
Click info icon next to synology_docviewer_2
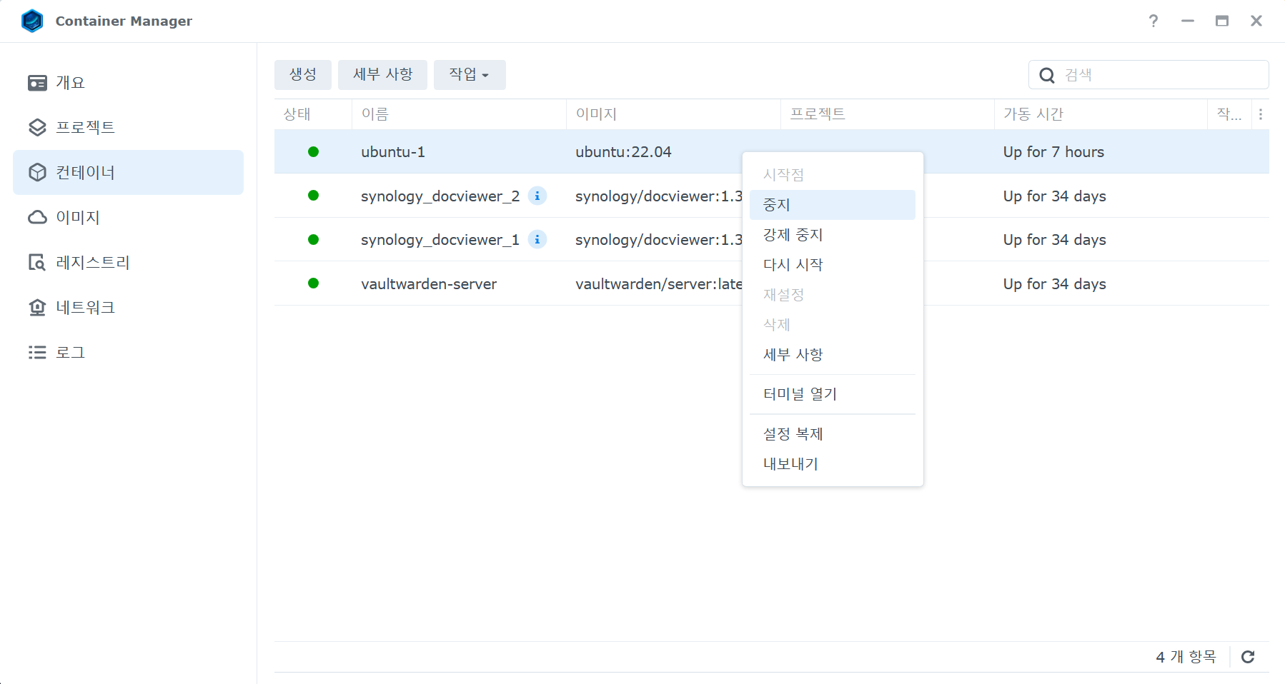coord(537,196)
